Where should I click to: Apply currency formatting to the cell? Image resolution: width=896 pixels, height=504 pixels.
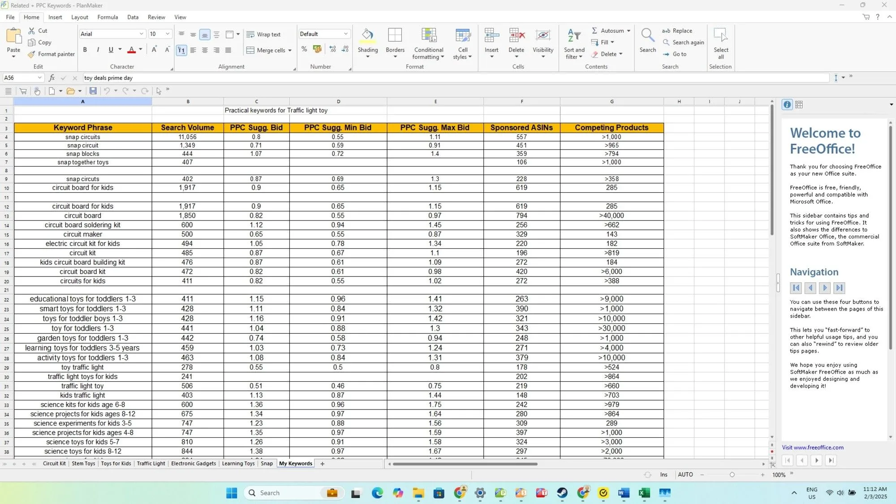coord(317,50)
